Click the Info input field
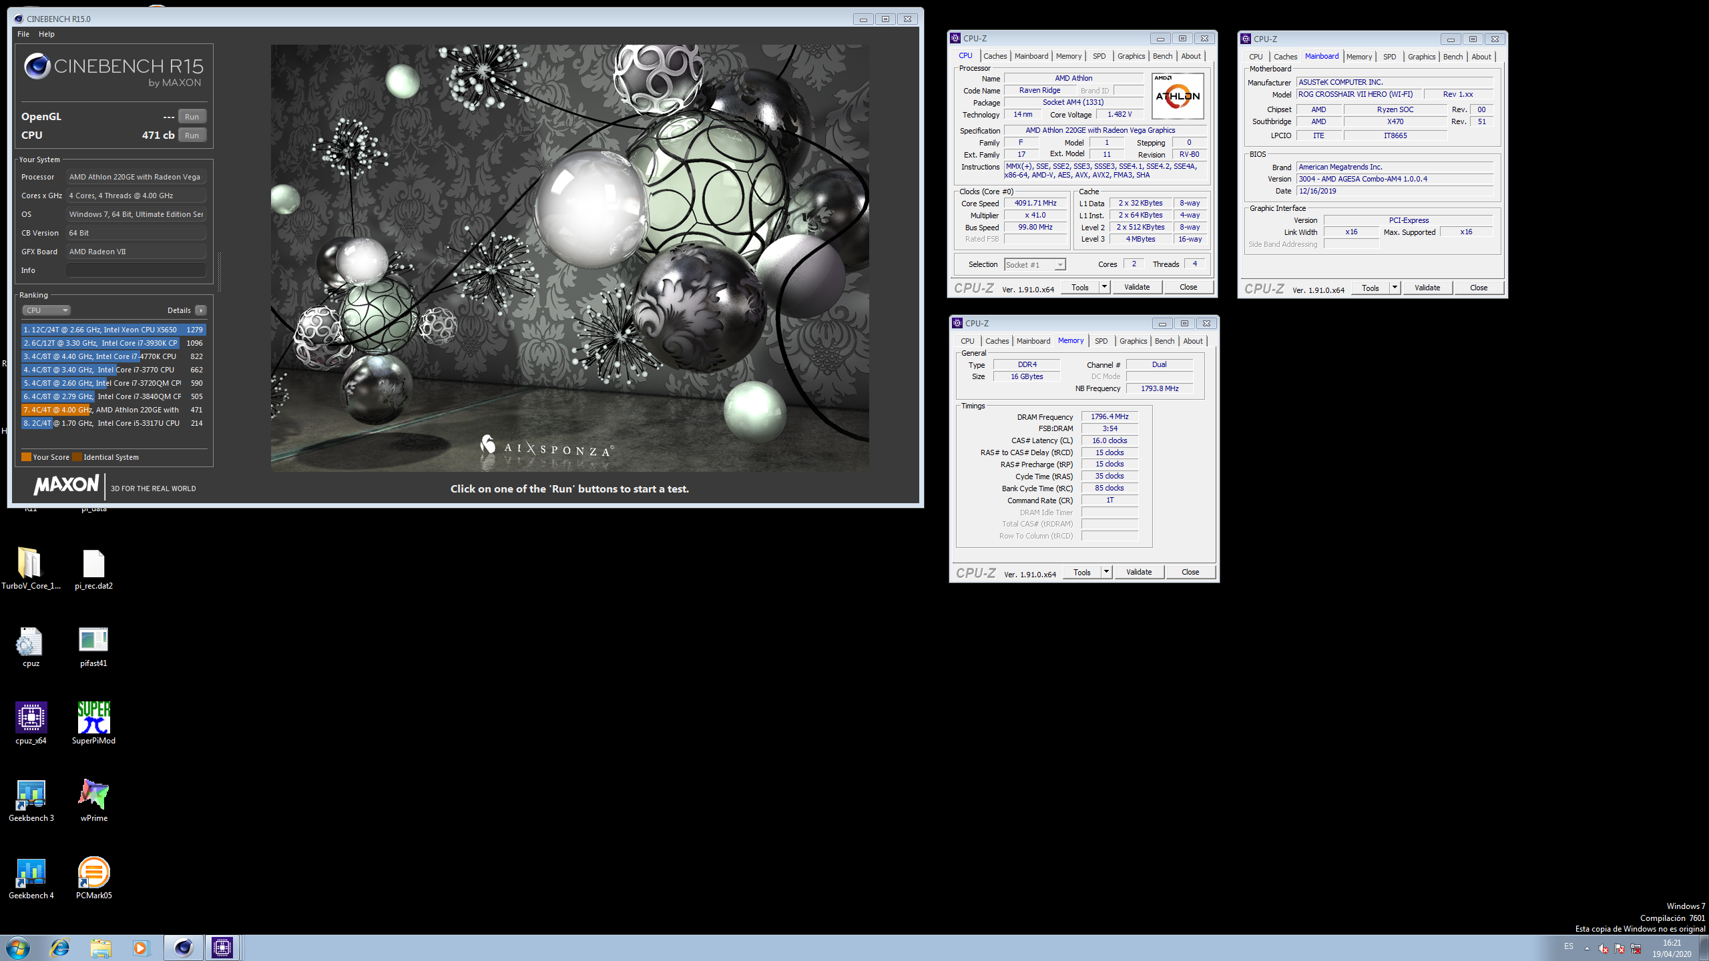 click(x=136, y=270)
